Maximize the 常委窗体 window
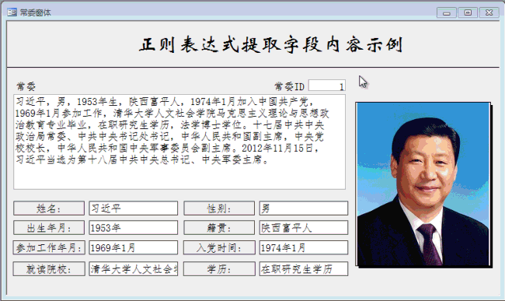The width and height of the screenshot is (505, 301). tap(468, 12)
